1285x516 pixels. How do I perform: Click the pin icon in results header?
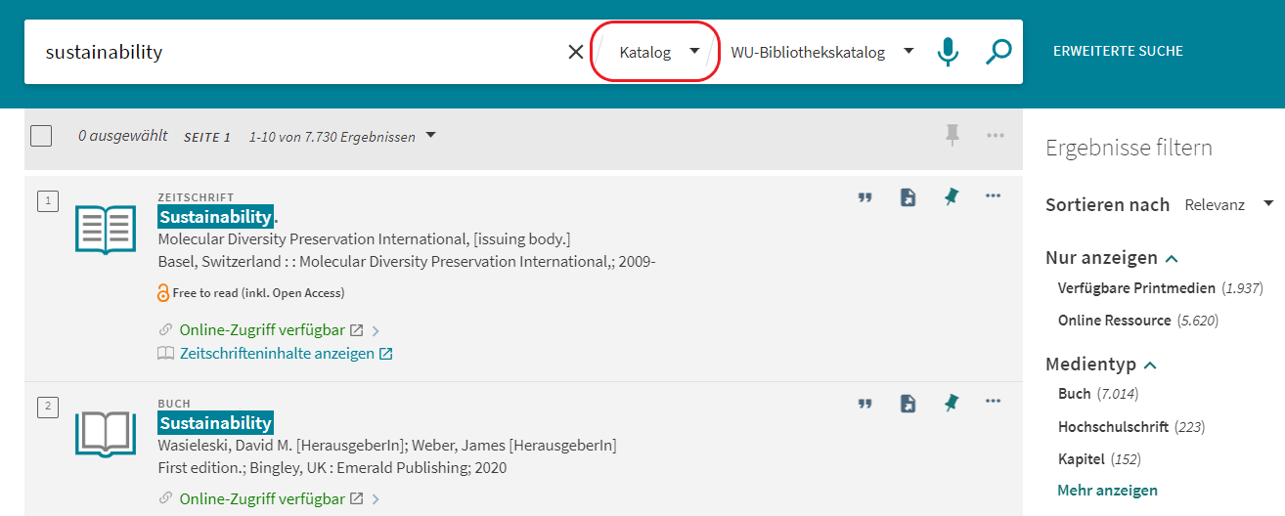point(953,136)
